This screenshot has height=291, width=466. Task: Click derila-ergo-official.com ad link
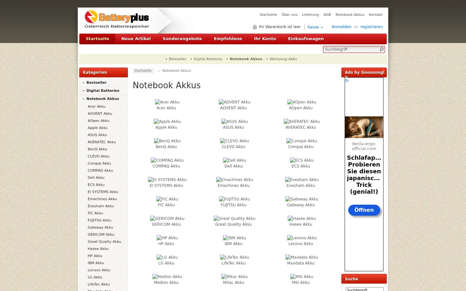(x=364, y=146)
